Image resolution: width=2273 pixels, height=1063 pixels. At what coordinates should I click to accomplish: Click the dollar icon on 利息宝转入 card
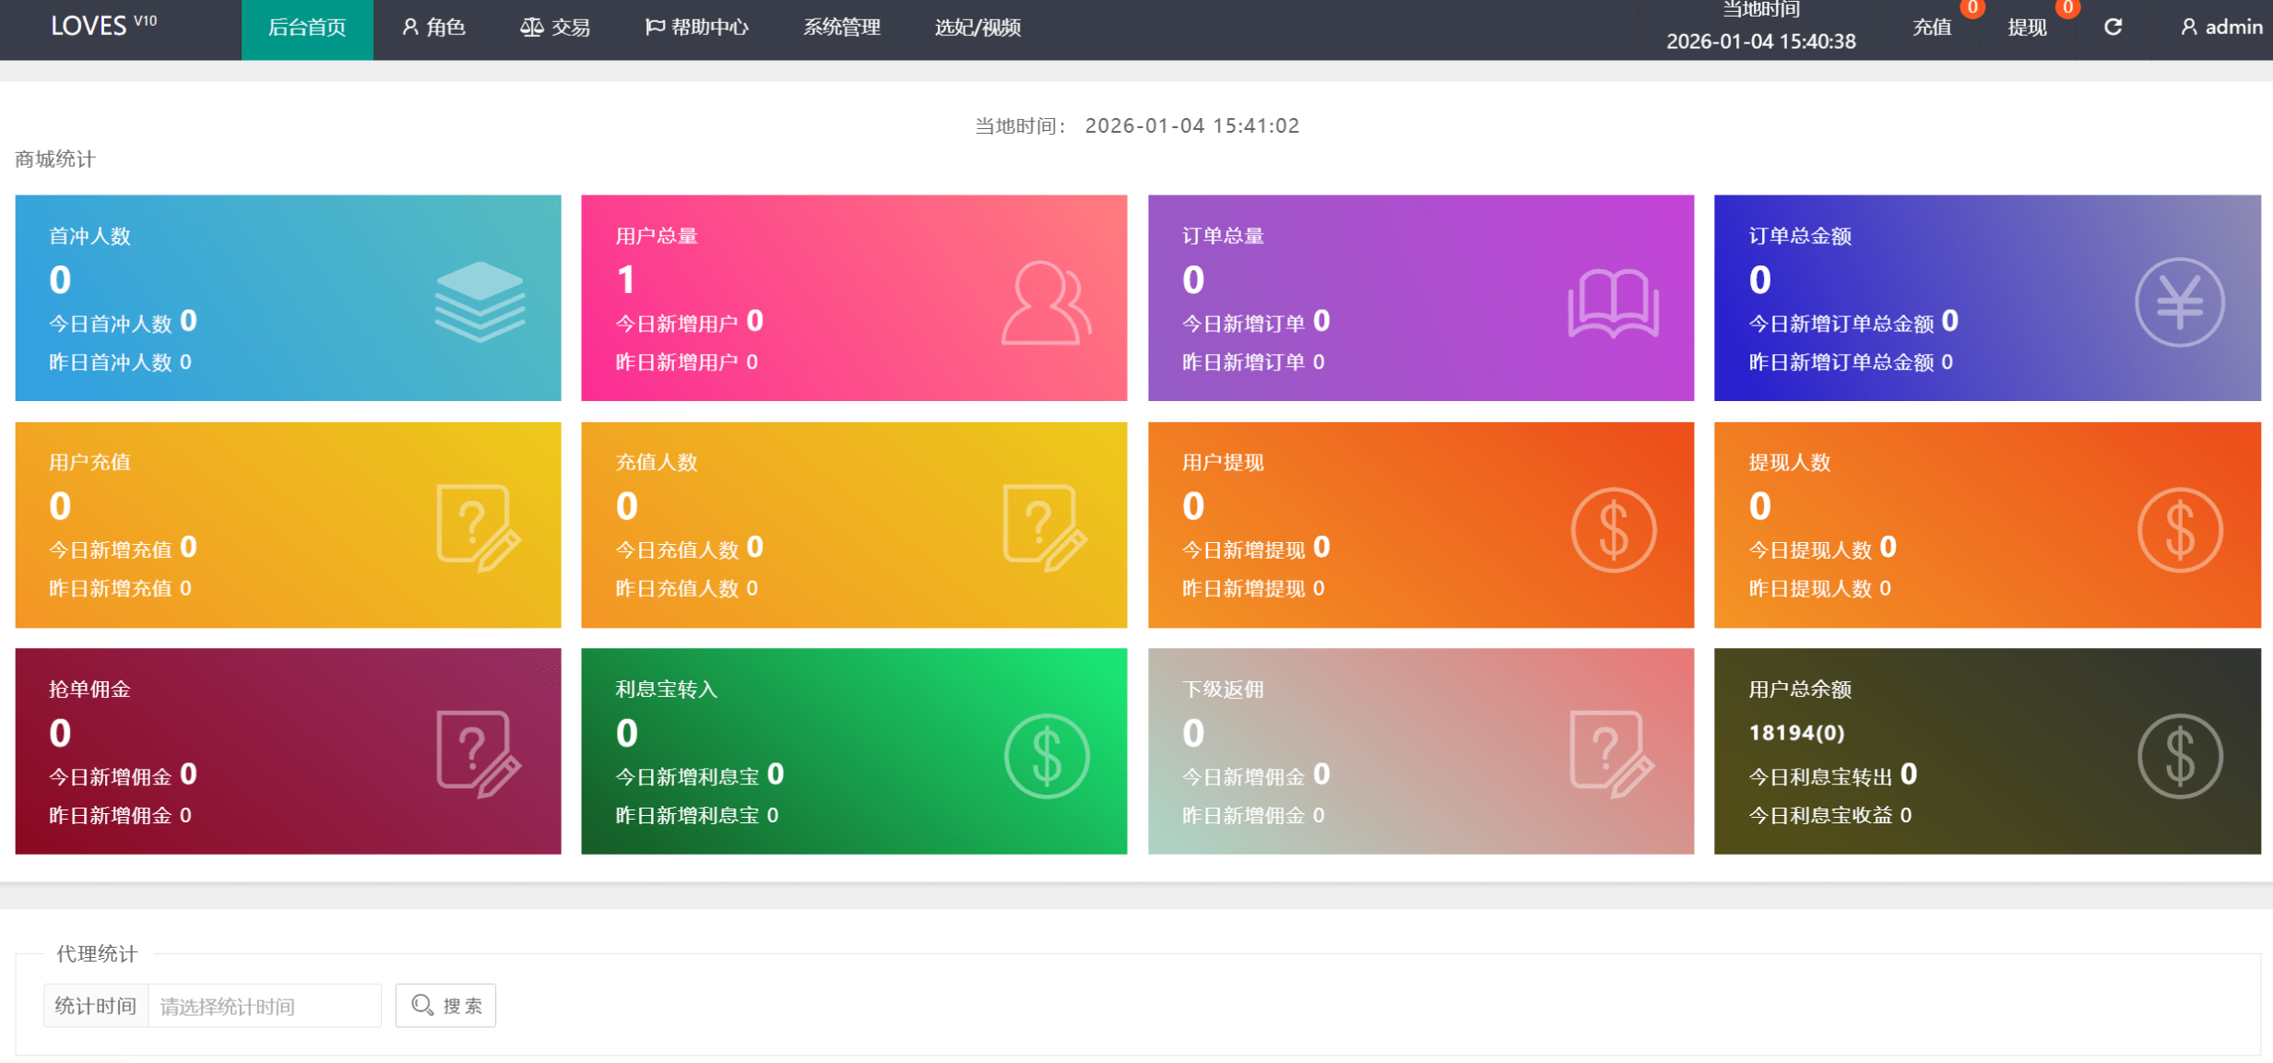click(1047, 756)
